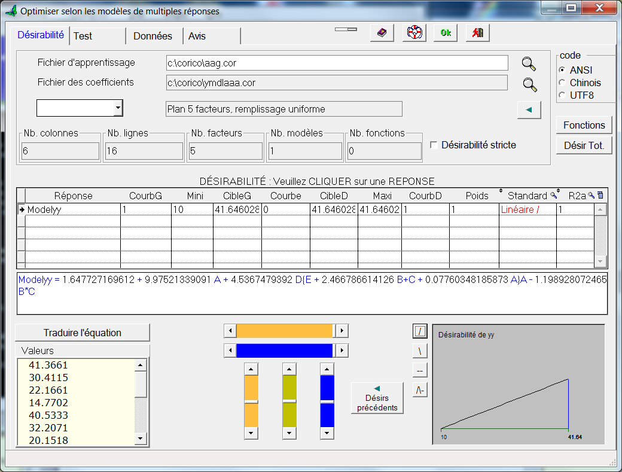This screenshot has height=472, width=622.
Task: Click the Traduire l'équation button
Action: click(83, 333)
